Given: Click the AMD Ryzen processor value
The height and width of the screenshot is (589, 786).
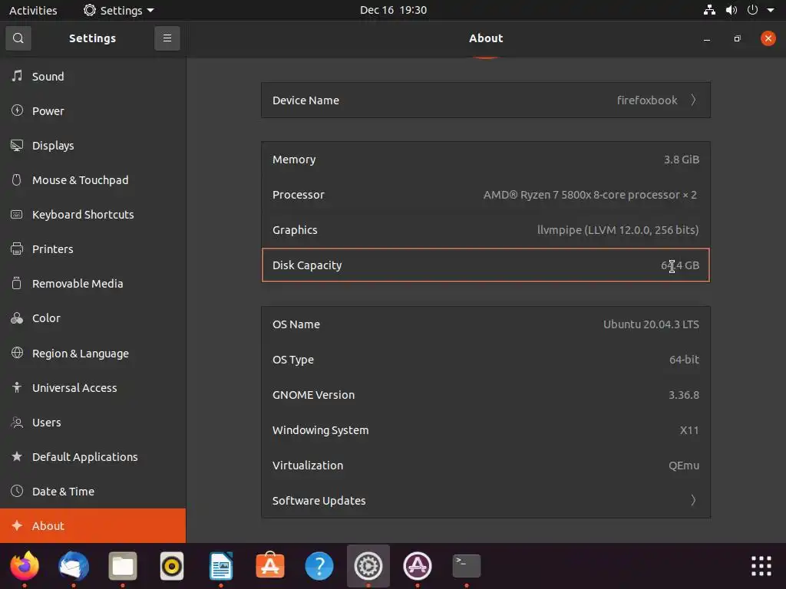Looking at the screenshot, I should (x=590, y=194).
